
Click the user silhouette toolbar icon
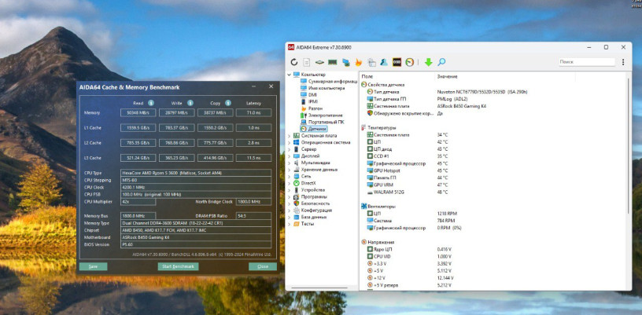[x=384, y=62]
